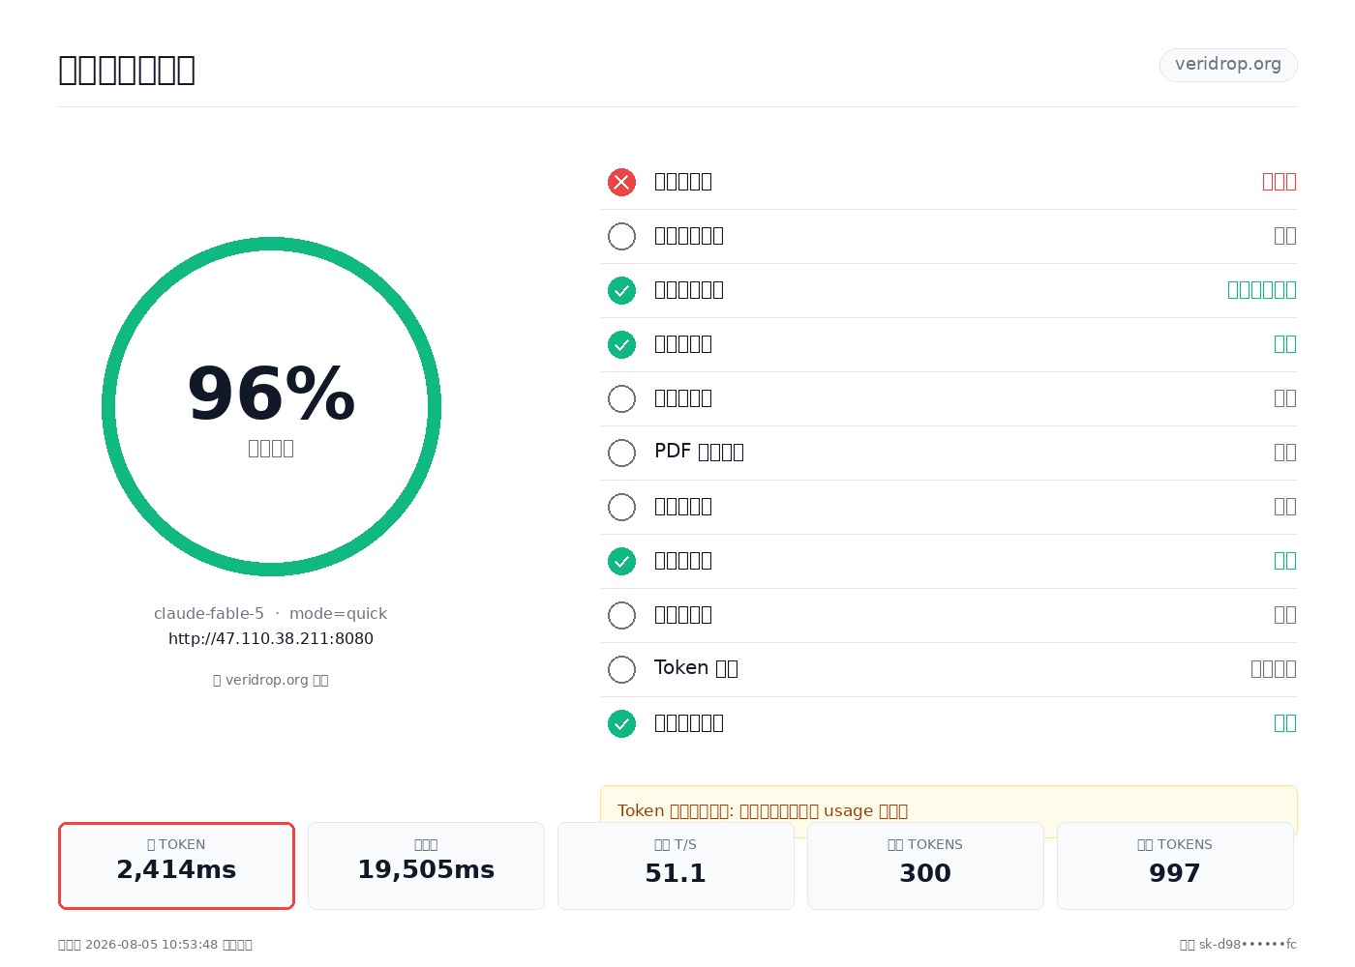
Task: Select the empty circle directly below PDF row
Action: click(621, 507)
